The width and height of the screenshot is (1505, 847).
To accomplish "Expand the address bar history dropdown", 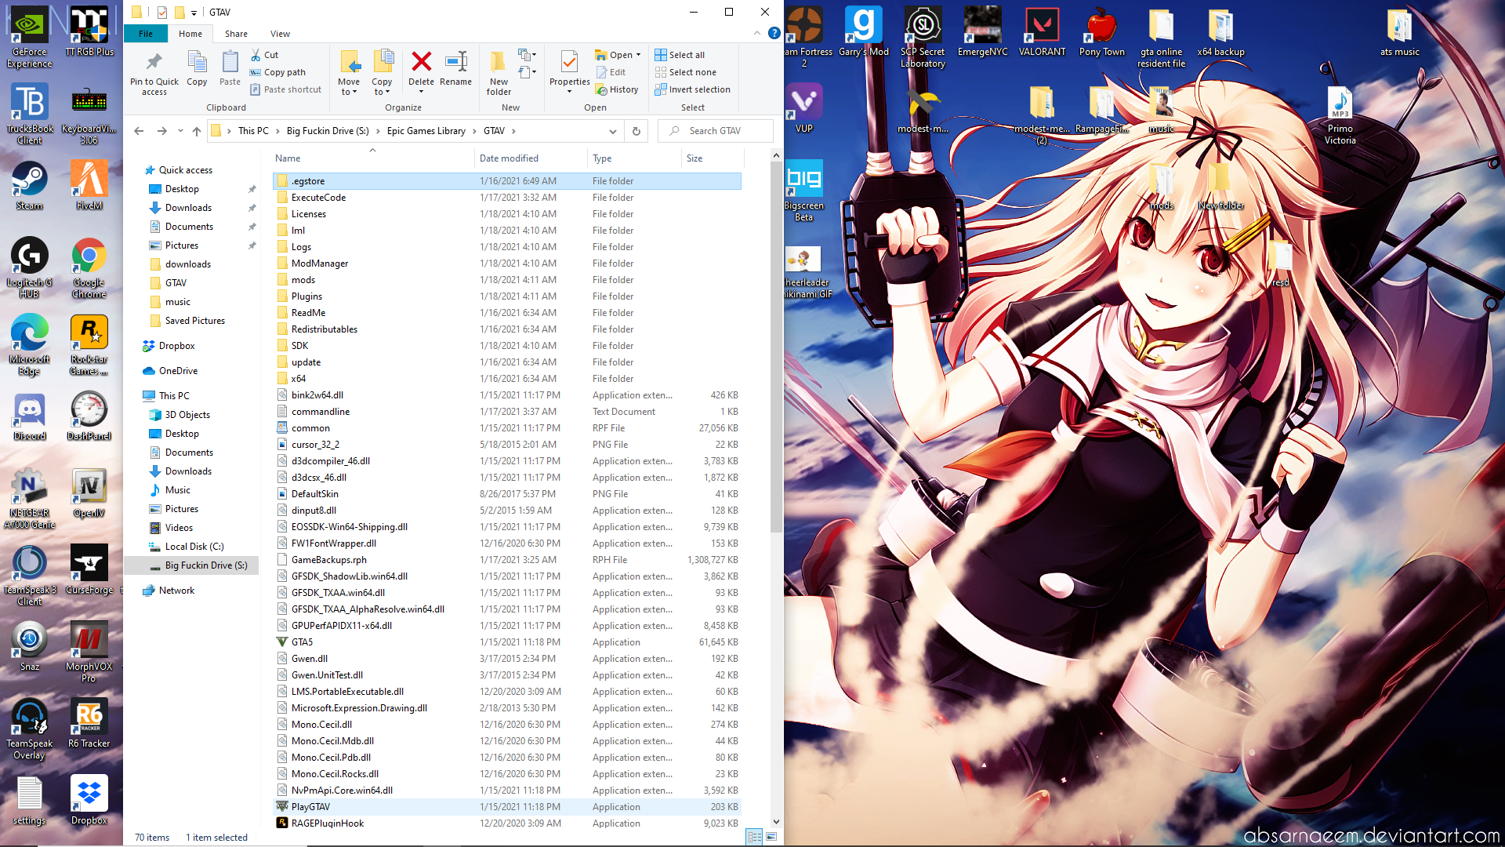I will 613,131.
